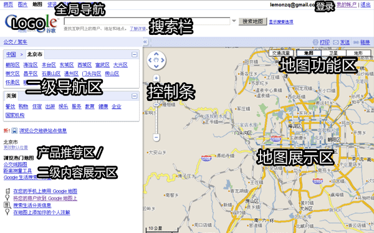The height and width of the screenshot is (233, 374).
Task: Zoom out with the minus button
Action: coord(156,137)
